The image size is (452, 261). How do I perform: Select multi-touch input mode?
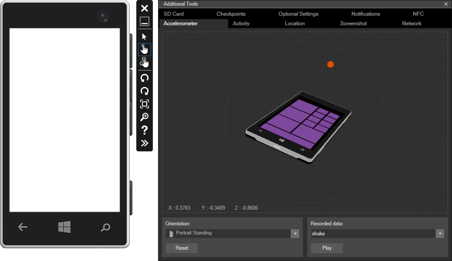point(145,62)
